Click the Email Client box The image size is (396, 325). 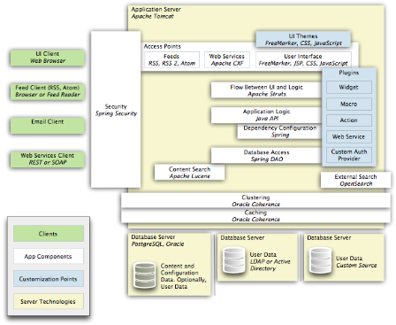tap(48, 126)
